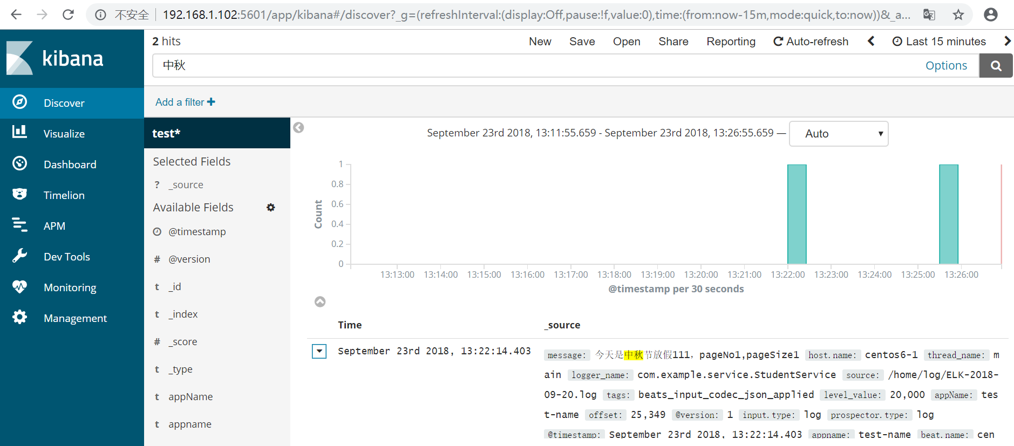Click New in top menu

tap(540, 42)
